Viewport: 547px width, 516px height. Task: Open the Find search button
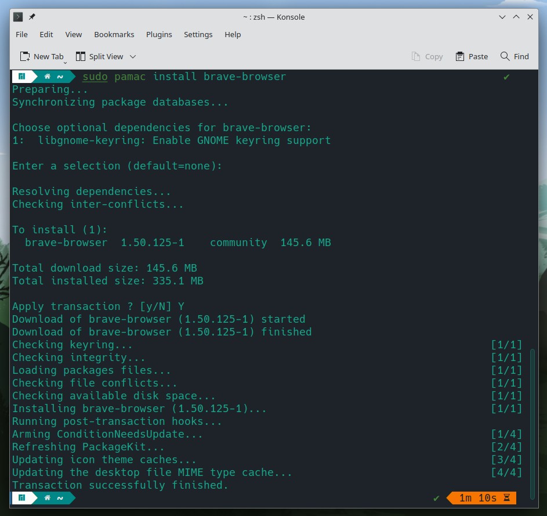tap(515, 56)
